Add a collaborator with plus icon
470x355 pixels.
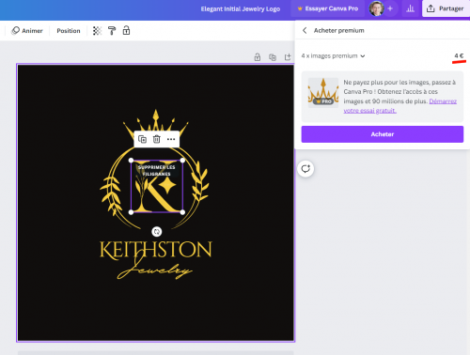[x=390, y=8]
